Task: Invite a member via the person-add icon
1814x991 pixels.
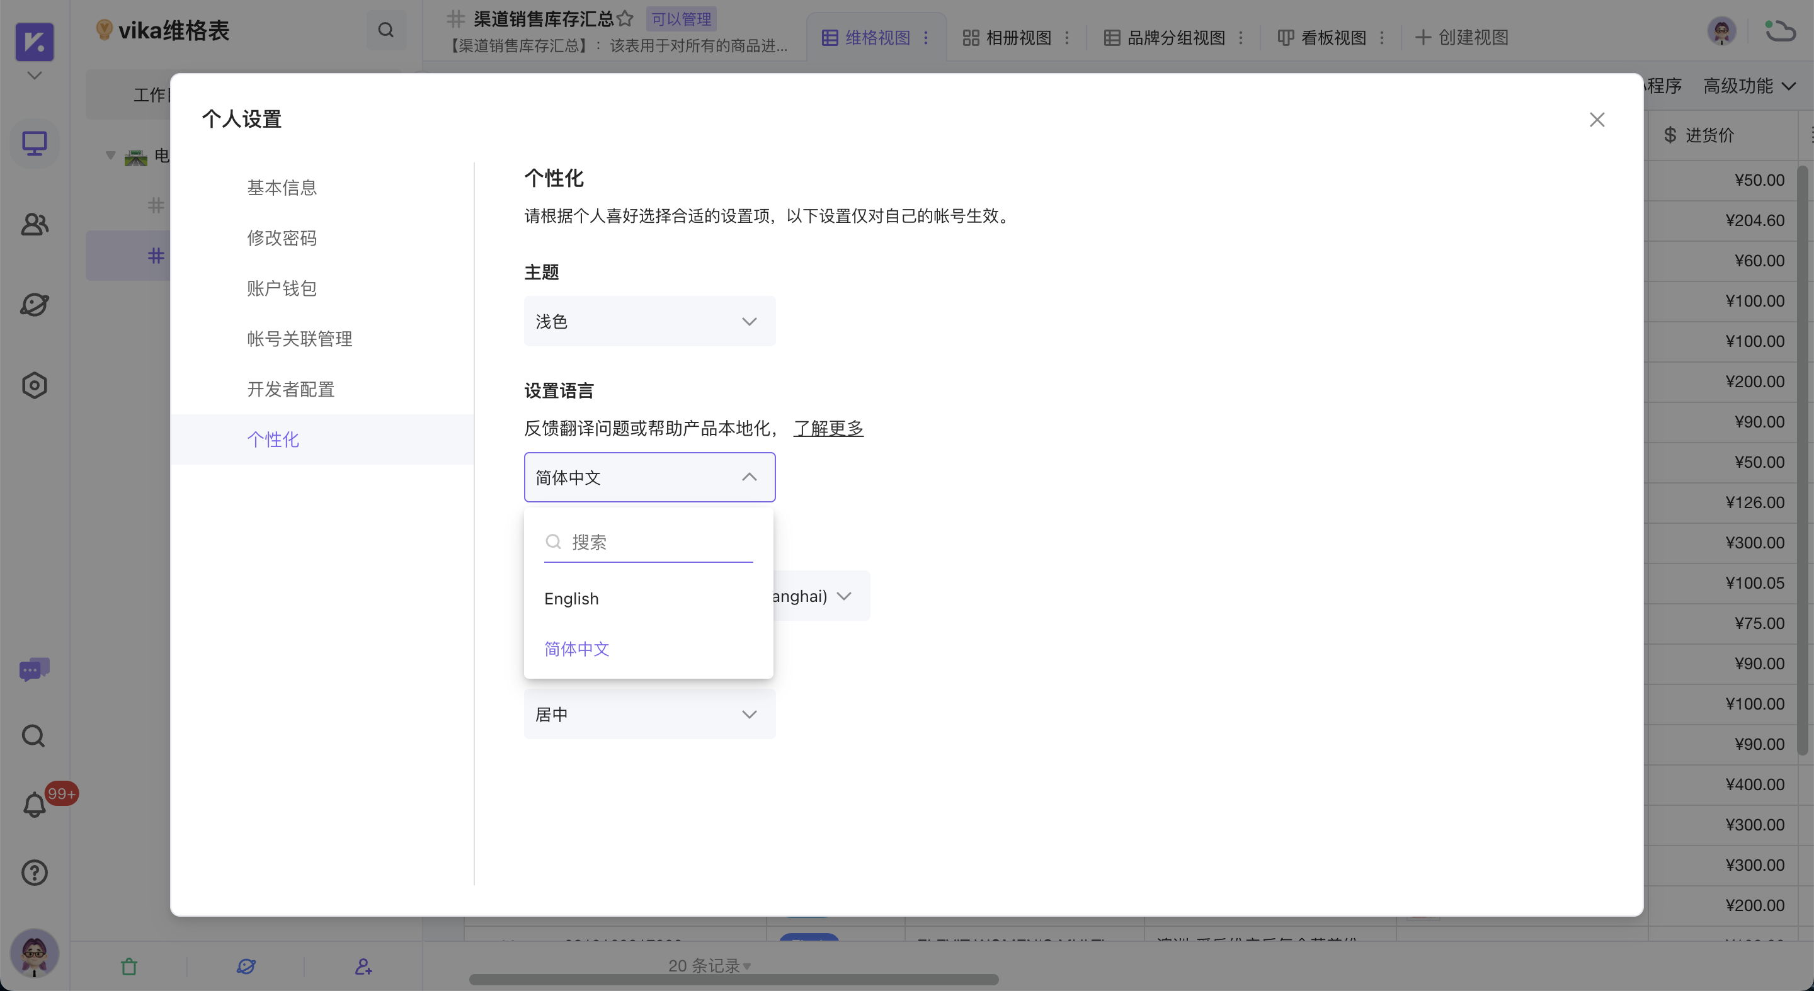Action: (x=363, y=966)
